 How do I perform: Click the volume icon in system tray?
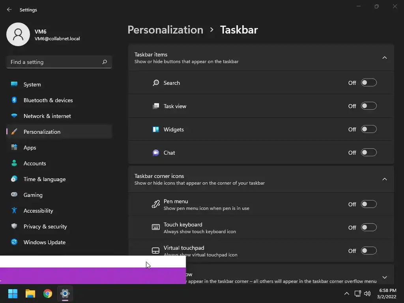pos(367,294)
